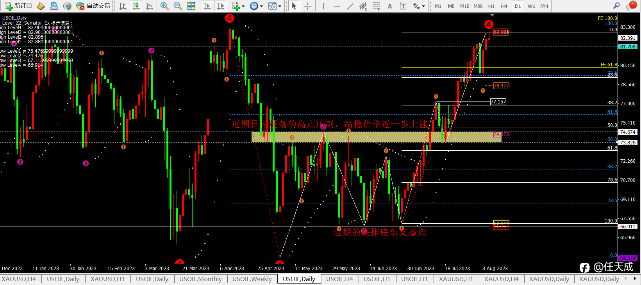Toggle chart shift from right border
This screenshot has width=641, height=285.
[x=221, y=6]
